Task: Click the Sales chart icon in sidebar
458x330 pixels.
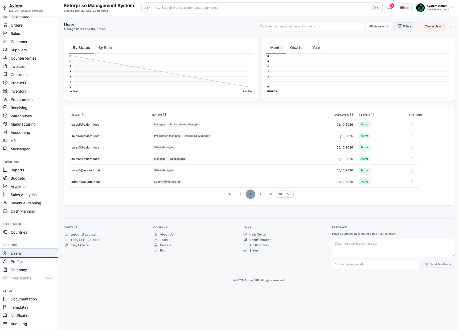Action: 5,33
